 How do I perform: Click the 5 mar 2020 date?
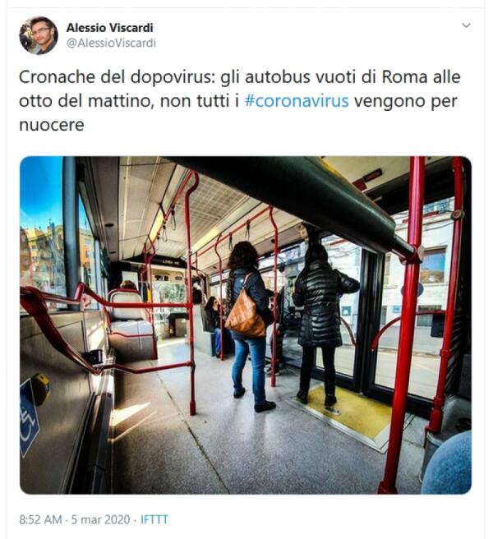tap(101, 519)
